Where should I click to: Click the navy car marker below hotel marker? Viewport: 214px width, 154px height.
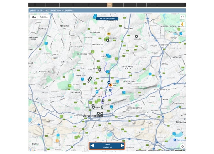tap(110, 90)
